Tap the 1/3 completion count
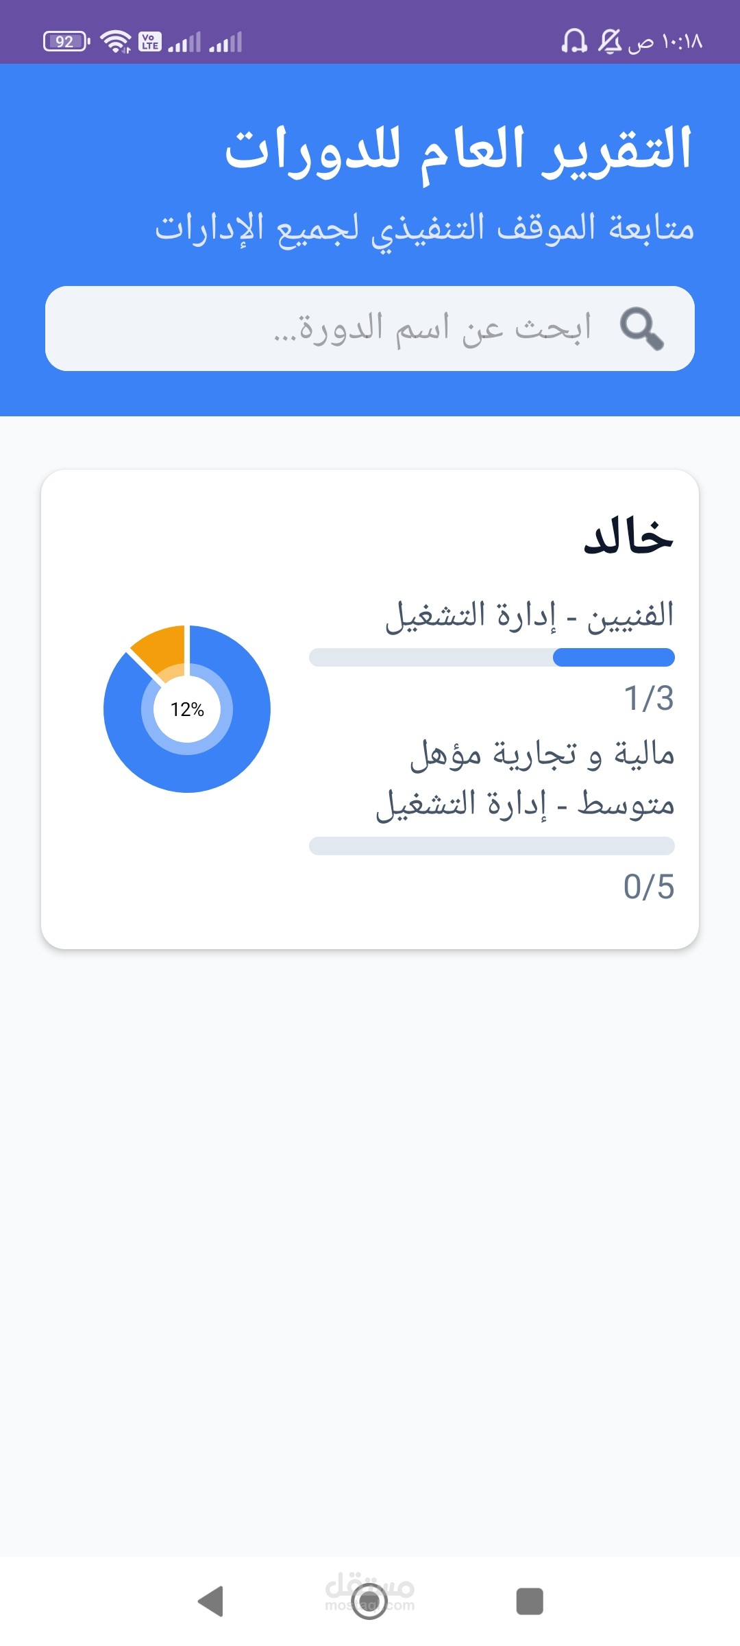The image size is (740, 1646). tap(648, 698)
